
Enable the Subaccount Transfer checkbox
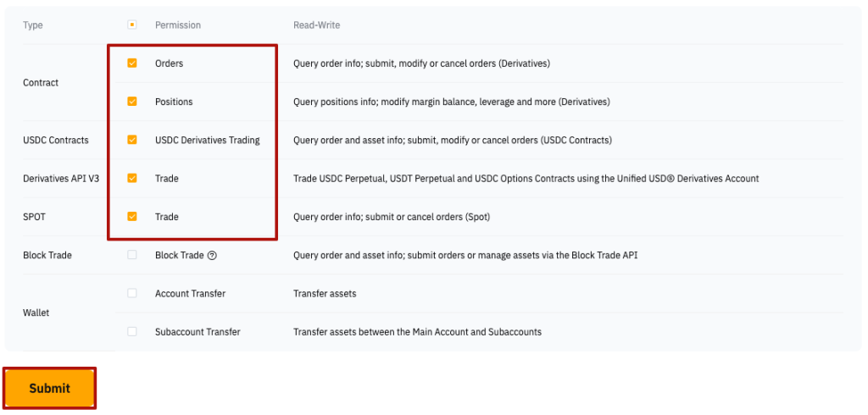[131, 331]
